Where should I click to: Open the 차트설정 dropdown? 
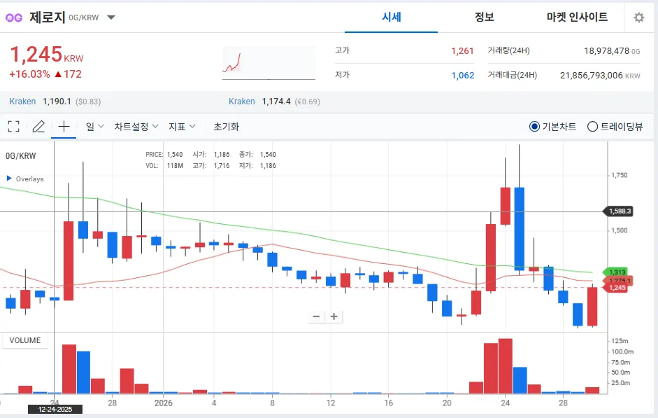(136, 127)
